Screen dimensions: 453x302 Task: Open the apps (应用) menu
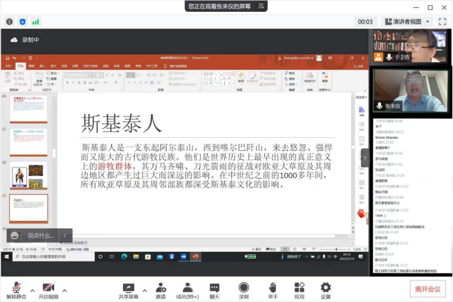point(299,289)
